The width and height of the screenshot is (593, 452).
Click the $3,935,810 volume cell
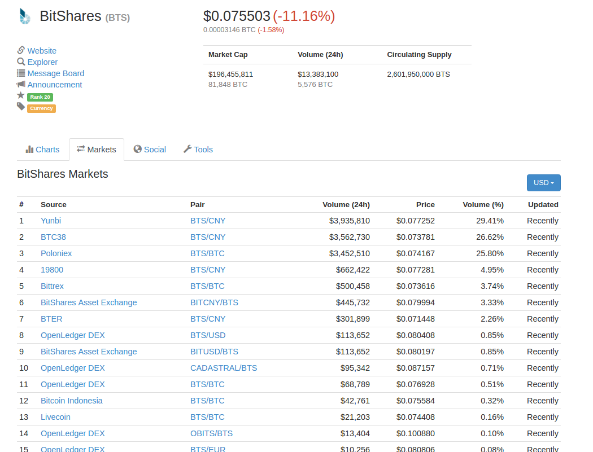click(350, 221)
